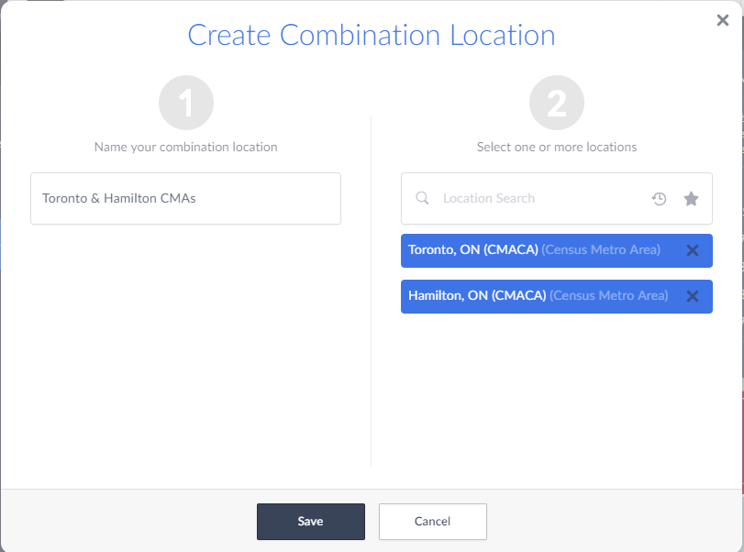Click "(Census Metro Area)" text on the Hamilton chip
Screen dimensions: 744x552
click(x=608, y=296)
